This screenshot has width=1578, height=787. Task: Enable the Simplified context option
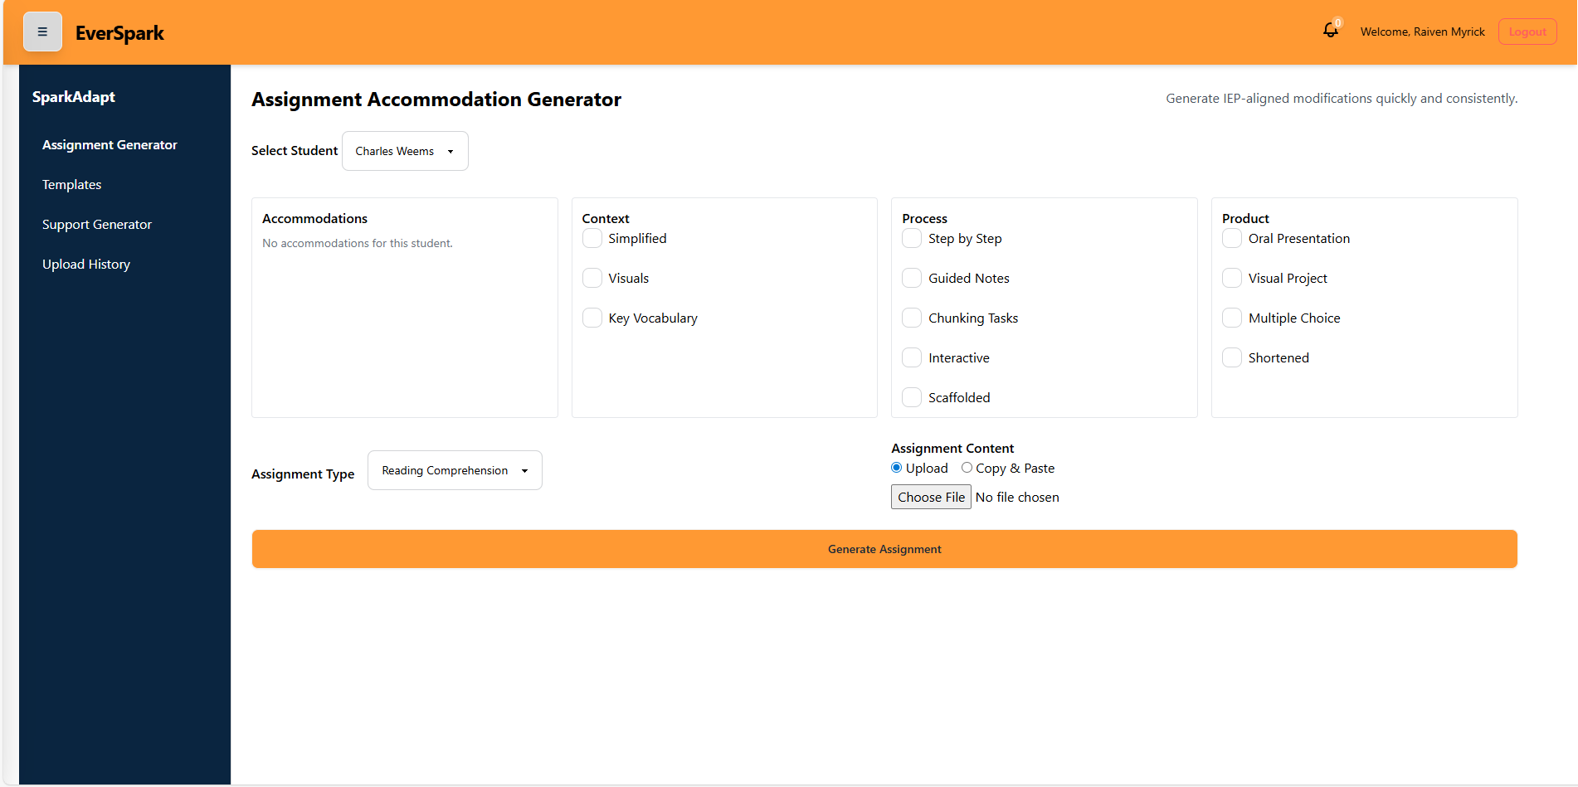592,238
